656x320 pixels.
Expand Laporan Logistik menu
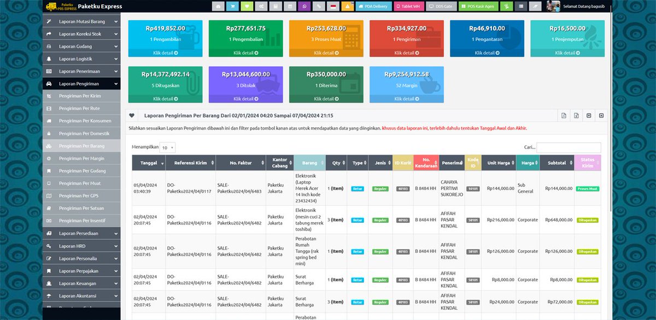[x=81, y=59]
